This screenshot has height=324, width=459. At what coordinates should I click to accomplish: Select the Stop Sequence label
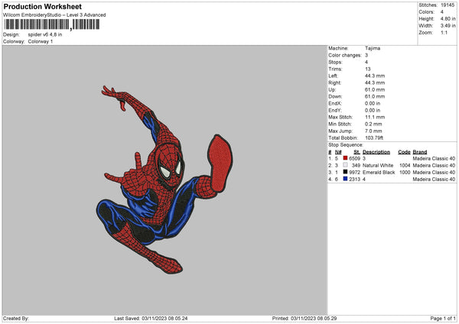345,144
